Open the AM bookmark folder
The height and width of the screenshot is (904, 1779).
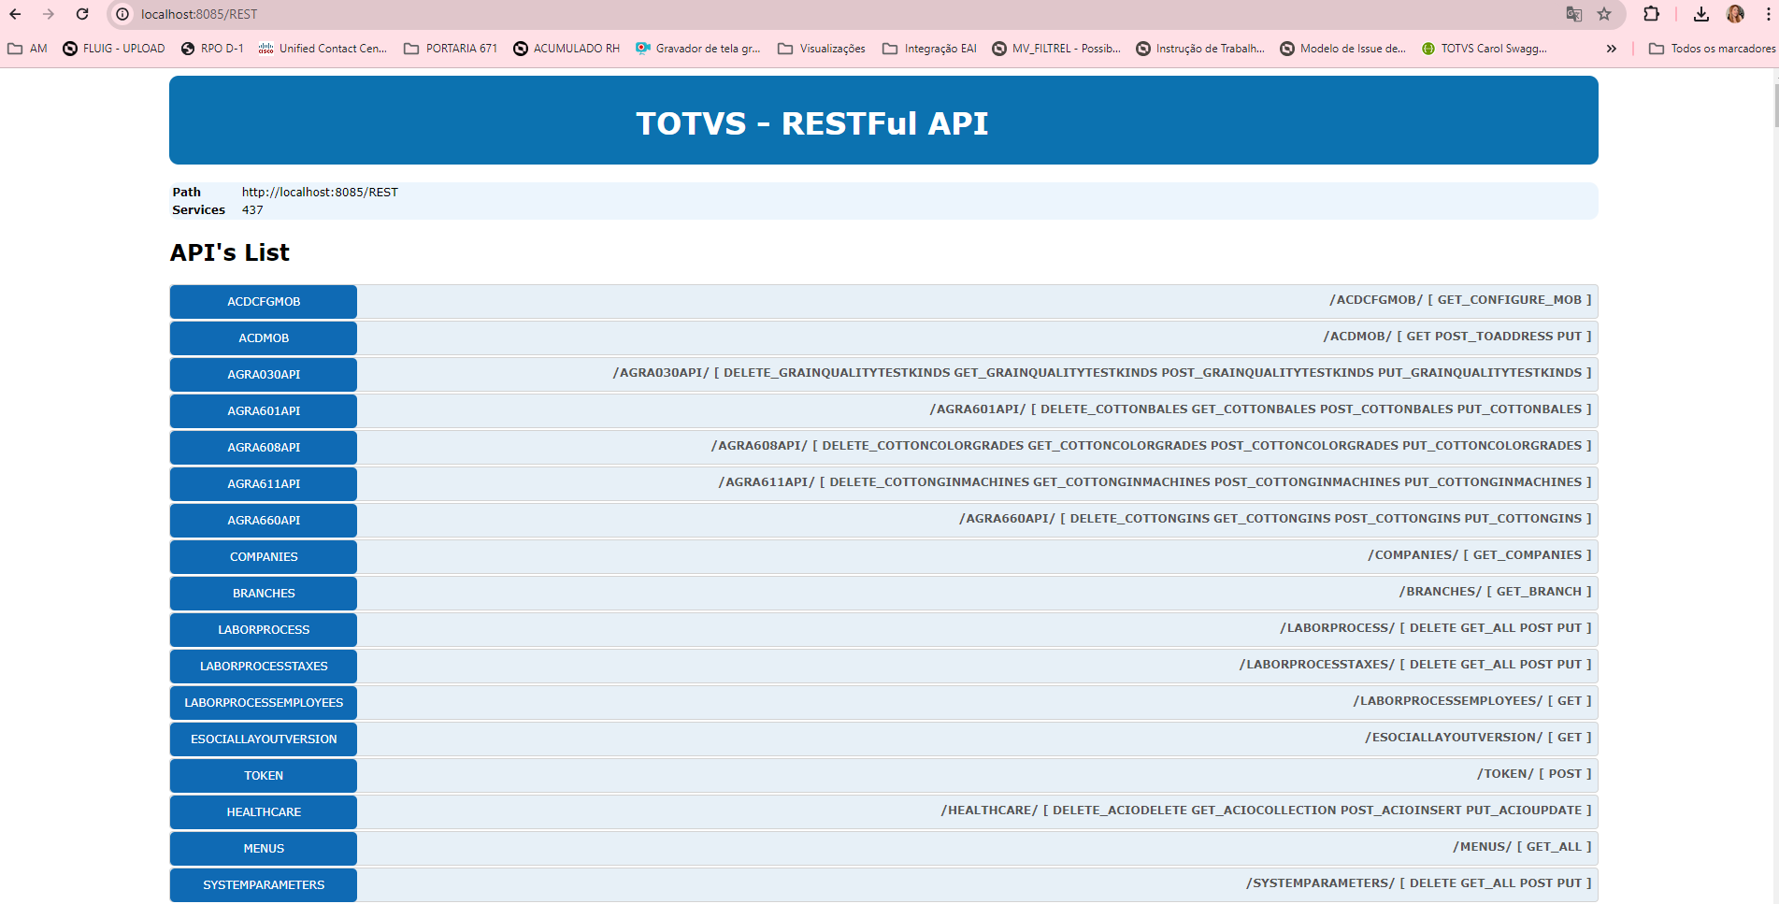point(27,49)
